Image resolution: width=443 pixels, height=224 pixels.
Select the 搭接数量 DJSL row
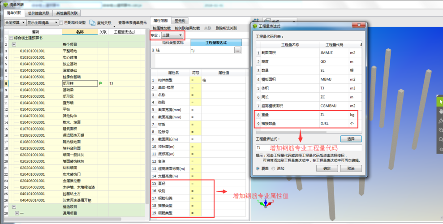pyautogui.click(x=309, y=124)
